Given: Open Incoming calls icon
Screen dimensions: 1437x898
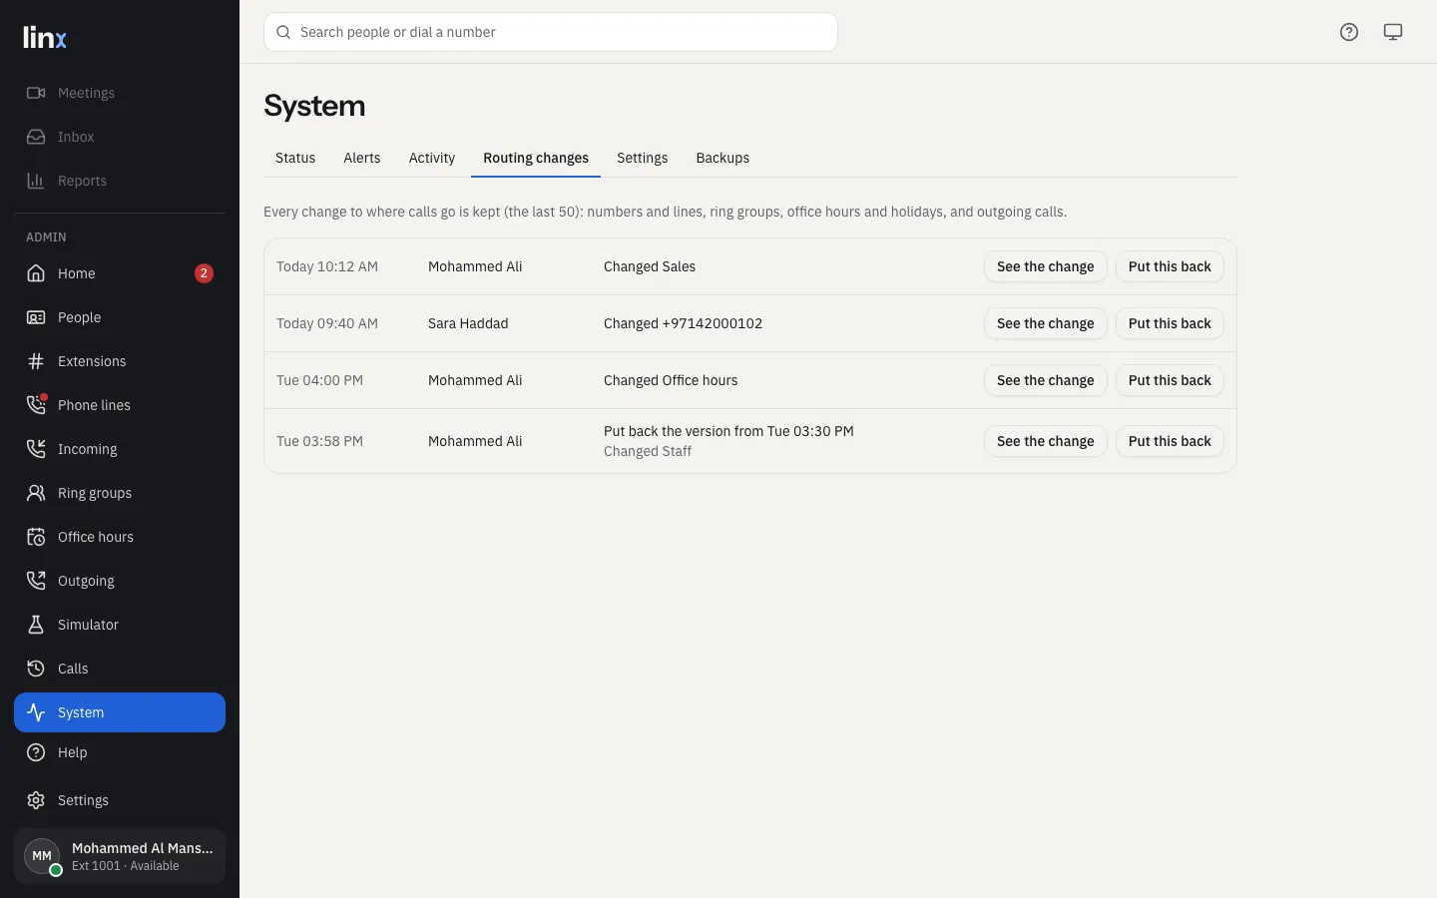Looking at the screenshot, I should click(x=36, y=449).
